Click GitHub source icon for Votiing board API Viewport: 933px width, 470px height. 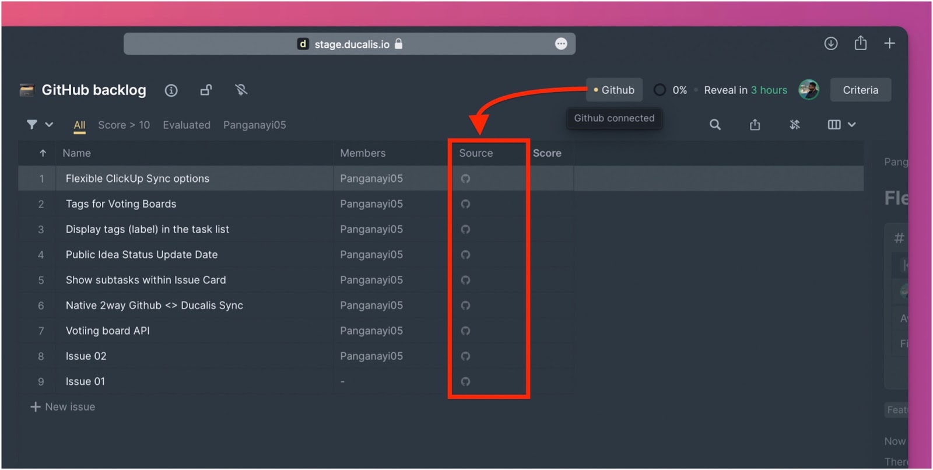465,331
